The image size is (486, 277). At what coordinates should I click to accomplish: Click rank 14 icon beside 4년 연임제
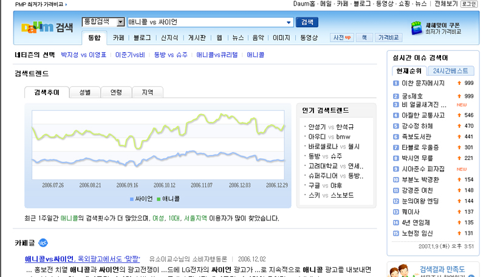[x=396, y=222]
